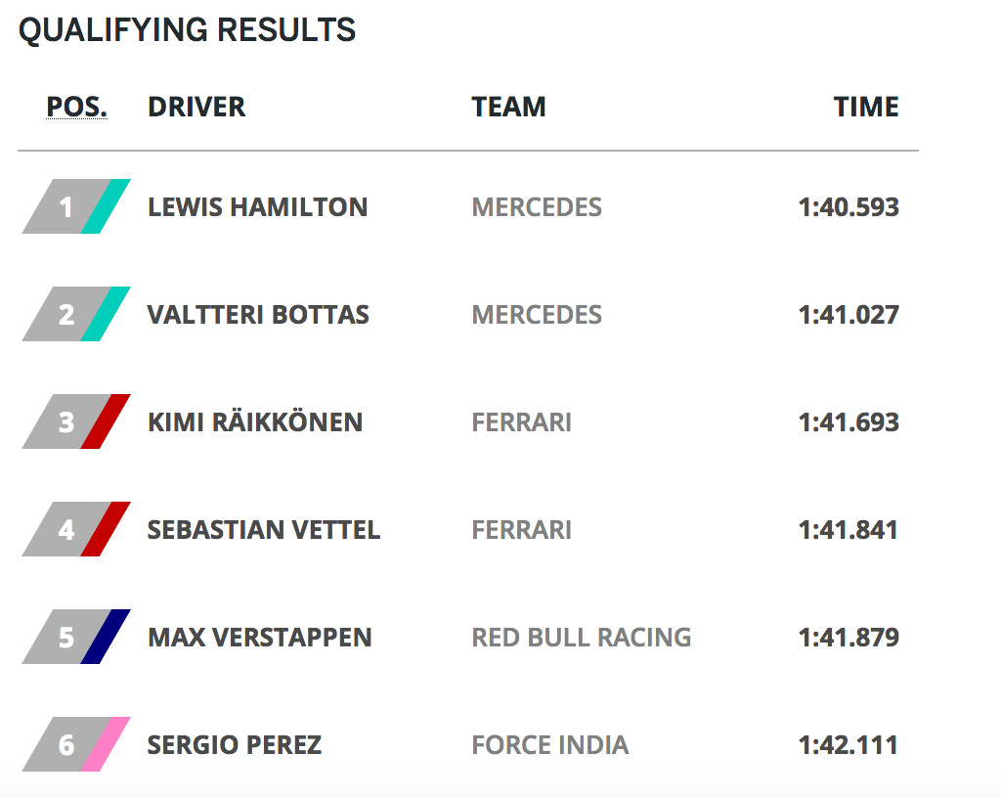The height and width of the screenshot is (798, 1001).
Task: Click the position 5 navy badge
Action: (x=75, y=637)
